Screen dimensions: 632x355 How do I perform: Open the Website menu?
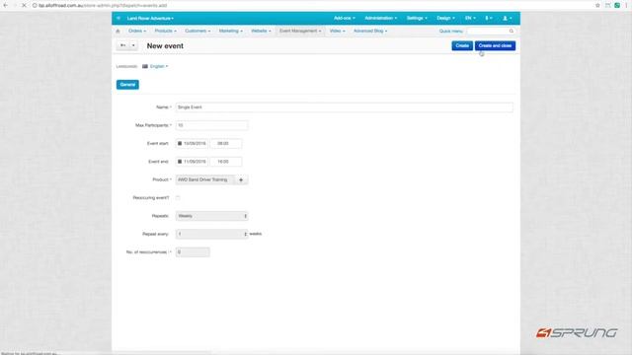(x=261, y=31)
